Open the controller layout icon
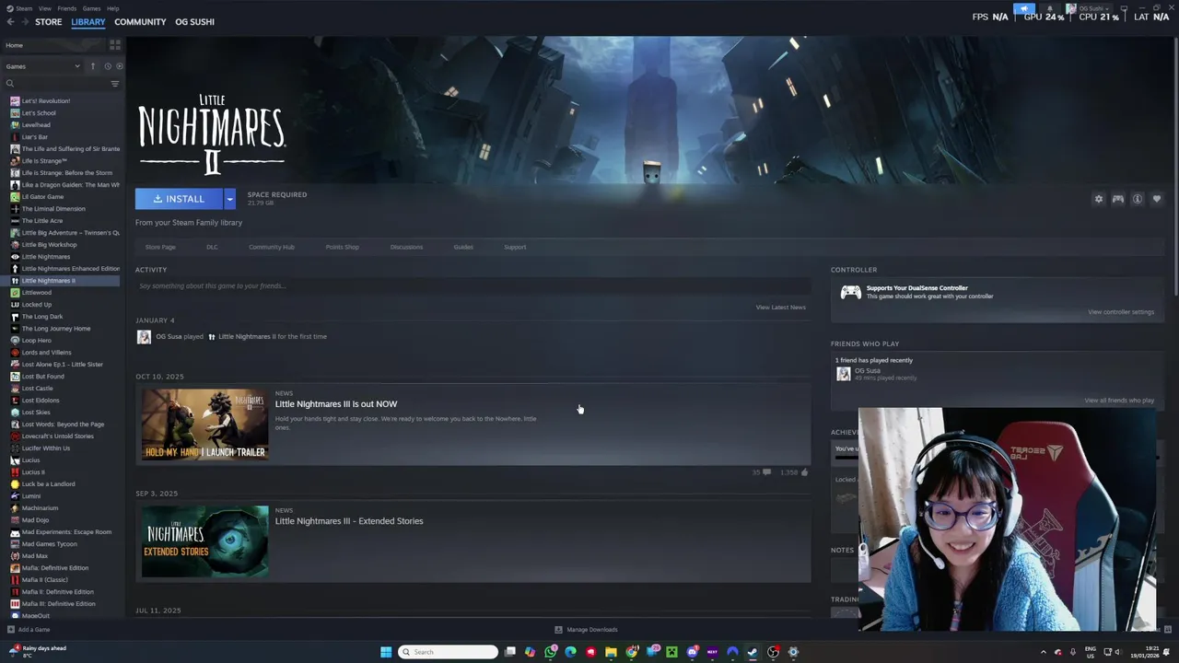The width and height of the screenshot is (1179, 663). click(x=1117, y=199)
